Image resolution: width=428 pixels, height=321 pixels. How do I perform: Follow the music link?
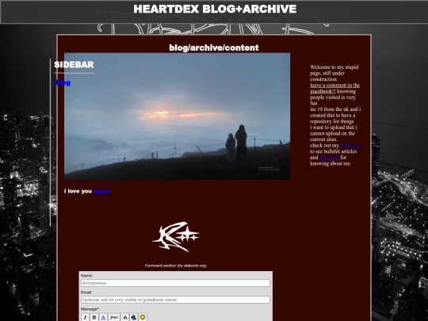click(101, 191)
